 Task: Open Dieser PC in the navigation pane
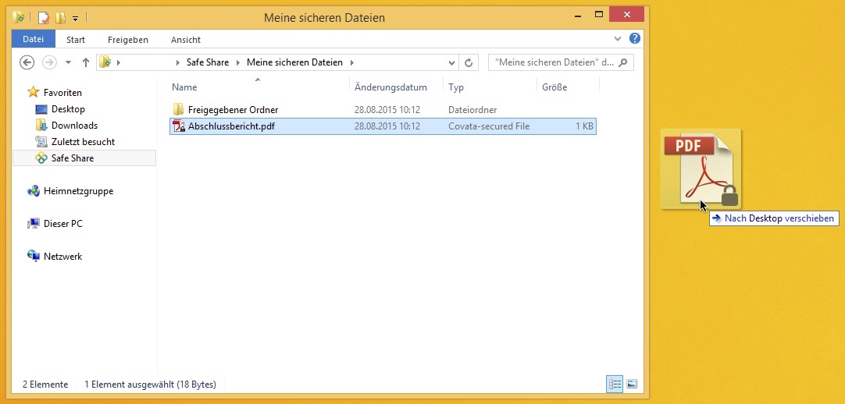63,224
